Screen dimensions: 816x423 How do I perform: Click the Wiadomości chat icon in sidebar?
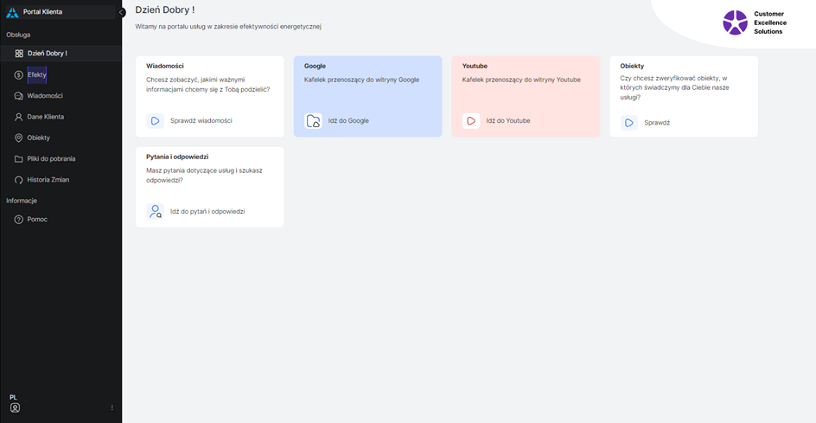click(19, 96)
